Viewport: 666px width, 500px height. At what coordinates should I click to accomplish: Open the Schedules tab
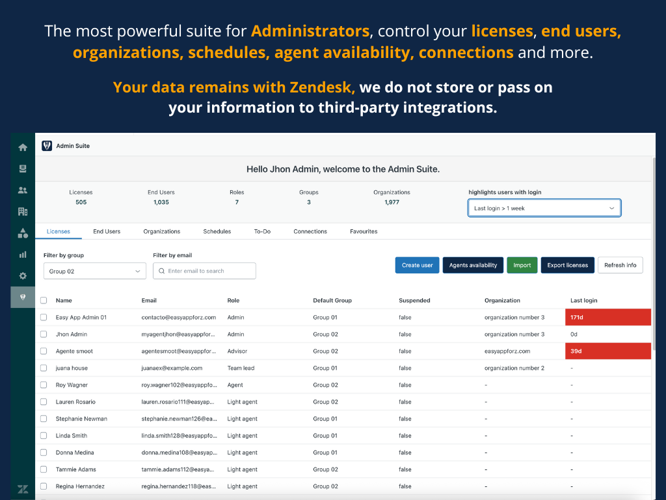[x=217, y=231]
